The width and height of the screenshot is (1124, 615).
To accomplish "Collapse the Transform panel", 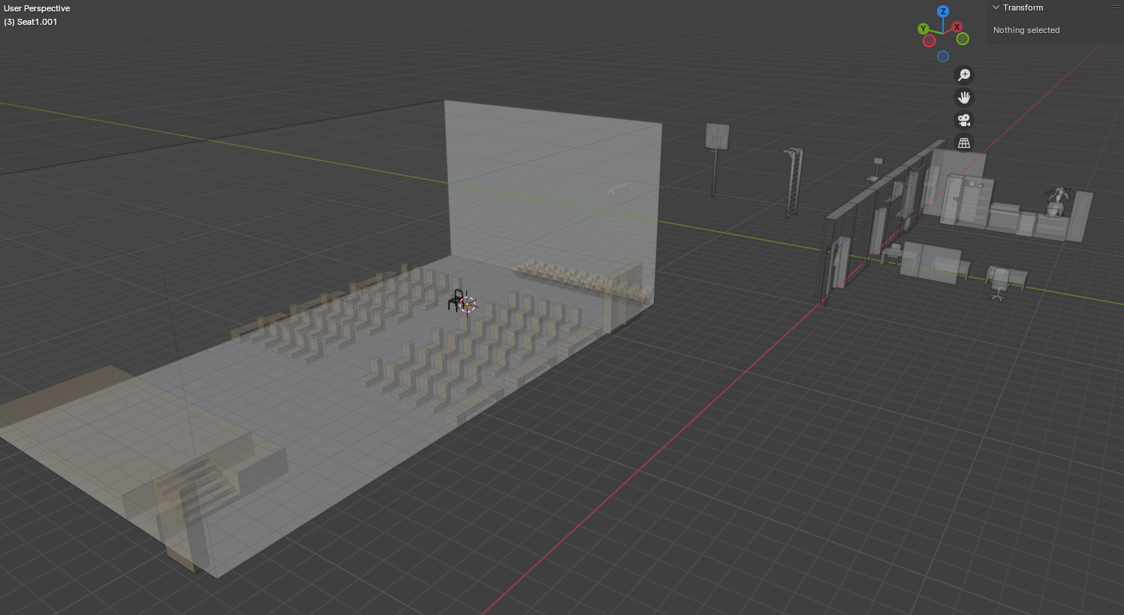I will [x=996, y=8].
